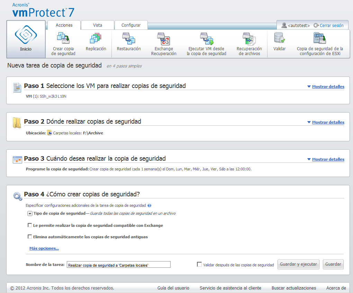Select the Replicación icon
The height and width of the screenshot is (293, 353).
pos(96,38)
